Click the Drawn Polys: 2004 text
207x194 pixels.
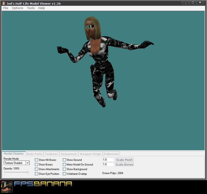pos(113,173)
